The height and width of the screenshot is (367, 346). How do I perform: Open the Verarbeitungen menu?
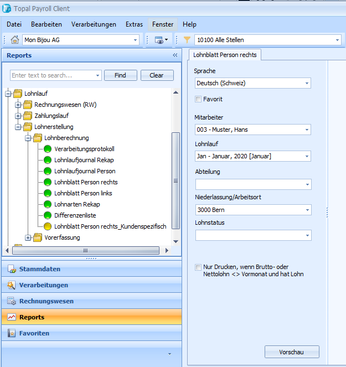click(94, 24)
